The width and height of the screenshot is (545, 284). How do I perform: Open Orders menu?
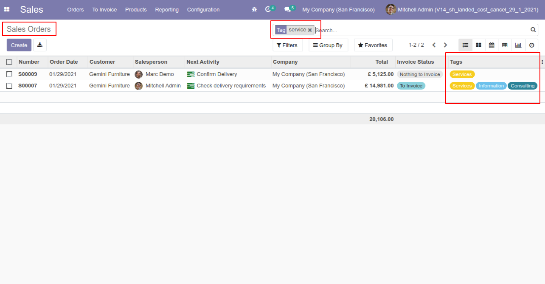pyautogui.click(x=76, y=9)
